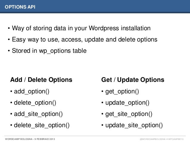
Task: Click the Get / Update Options heading
Action: pos(133,80)
